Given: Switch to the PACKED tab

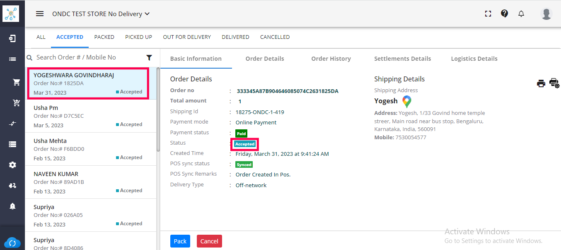Looking at the screenshot, I should (104, 37).
